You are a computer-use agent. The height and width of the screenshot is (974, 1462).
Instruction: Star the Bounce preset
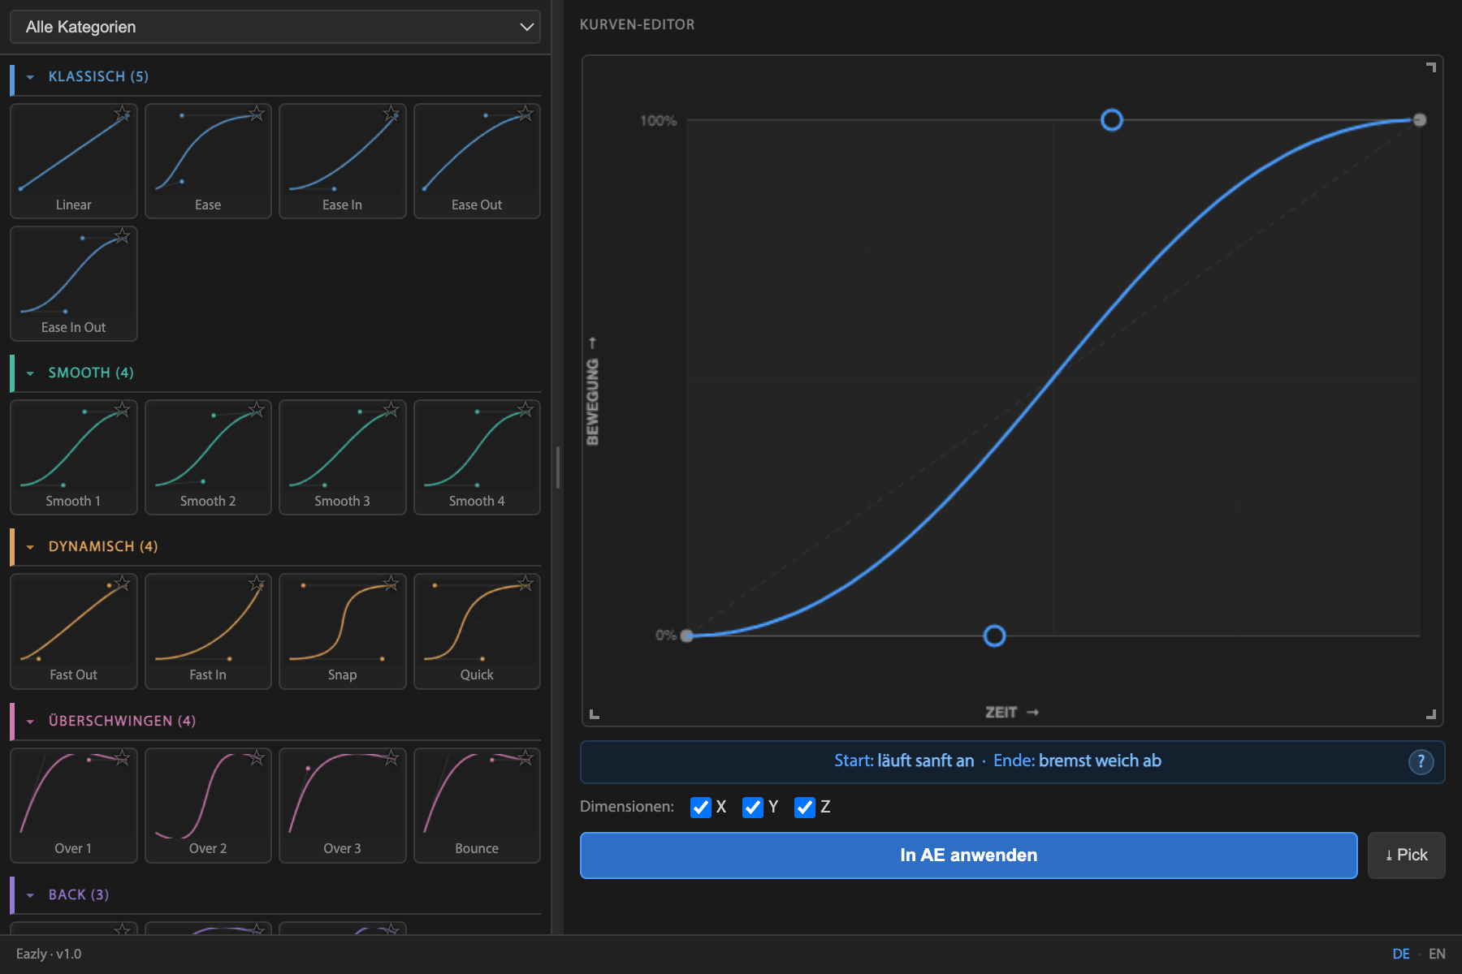pyautogui.click(x=526, y=757)
